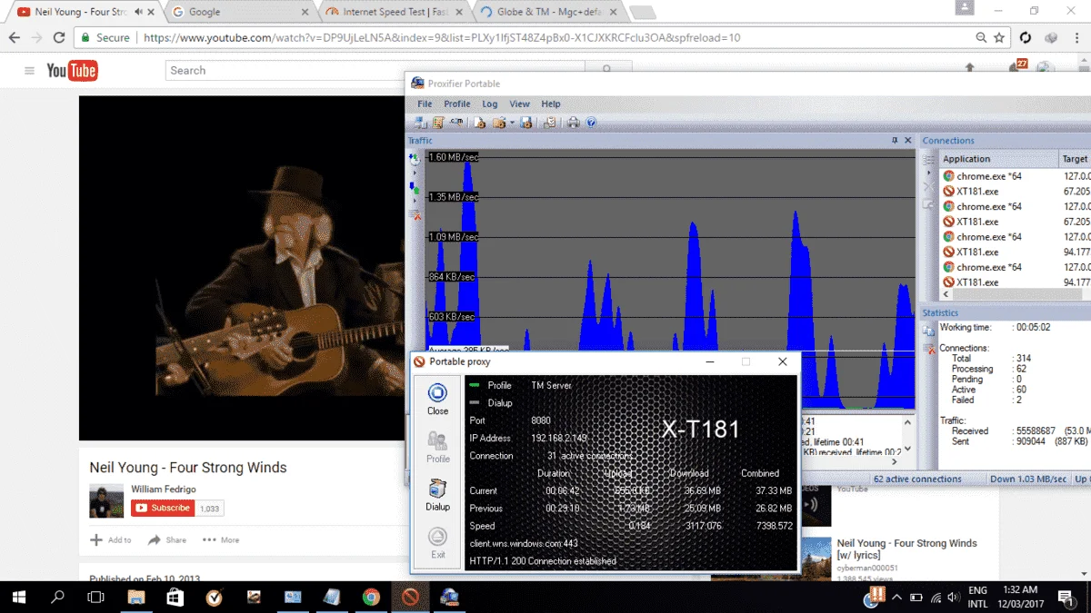The image size is (1091, 613).
Task: Select first XT181.exe row in Connections
Action: pos(1015,192)
